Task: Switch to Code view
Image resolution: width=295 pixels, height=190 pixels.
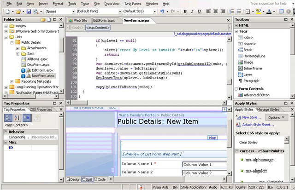Action: (101, 179)
